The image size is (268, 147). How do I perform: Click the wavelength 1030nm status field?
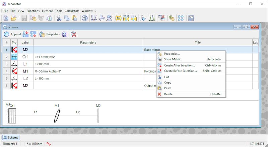pos(35,144)
